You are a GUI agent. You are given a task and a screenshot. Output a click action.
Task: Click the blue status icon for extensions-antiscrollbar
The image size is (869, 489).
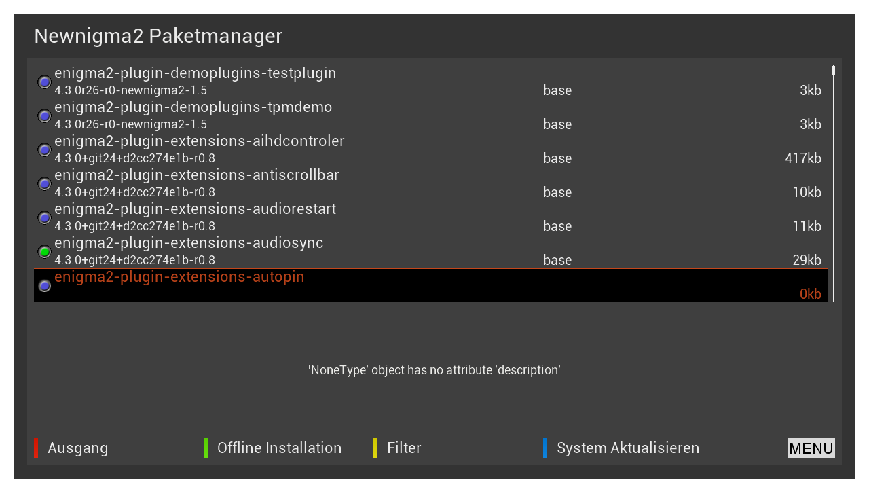click(x=45, y=184)
